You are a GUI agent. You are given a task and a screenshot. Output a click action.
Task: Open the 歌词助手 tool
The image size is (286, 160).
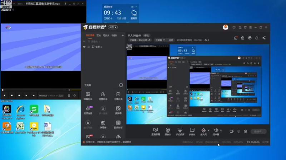118,124
